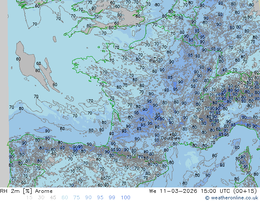This screenshot has width=260, height=201.
Task: Click the 95 value in the bottom color legend
Action: [x=100, y=198]
